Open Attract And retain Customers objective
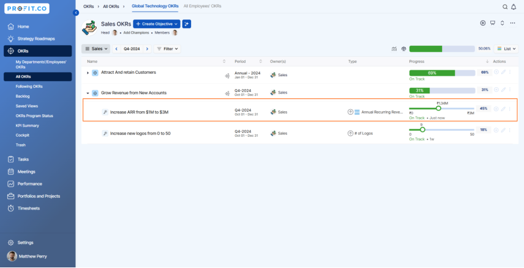Image resolution: width=524 pixels, height=268 pixels. point(129,72)
